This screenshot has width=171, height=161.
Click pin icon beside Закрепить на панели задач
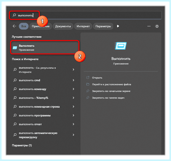pyautogui.click(x=88, y=97)
